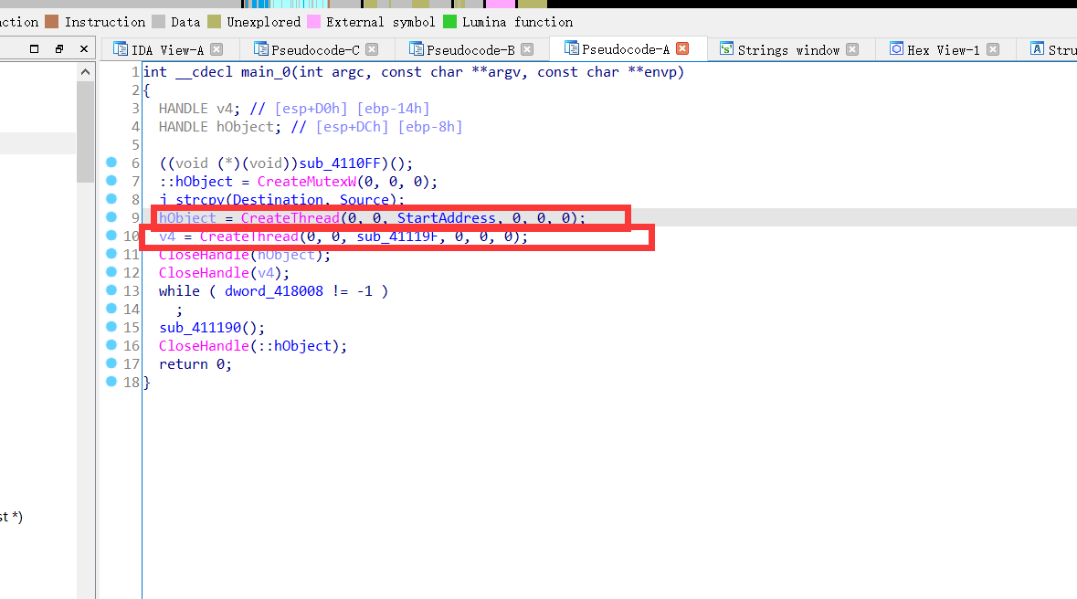Toggle breakpoint dot on line 13
1077x599 pixels.
click(x=111, y=290)
